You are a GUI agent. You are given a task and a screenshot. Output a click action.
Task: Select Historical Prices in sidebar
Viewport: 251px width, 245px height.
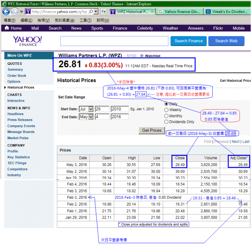coord(21,87)
